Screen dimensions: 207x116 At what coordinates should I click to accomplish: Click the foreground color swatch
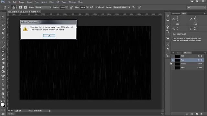click(x=2, y=104)
